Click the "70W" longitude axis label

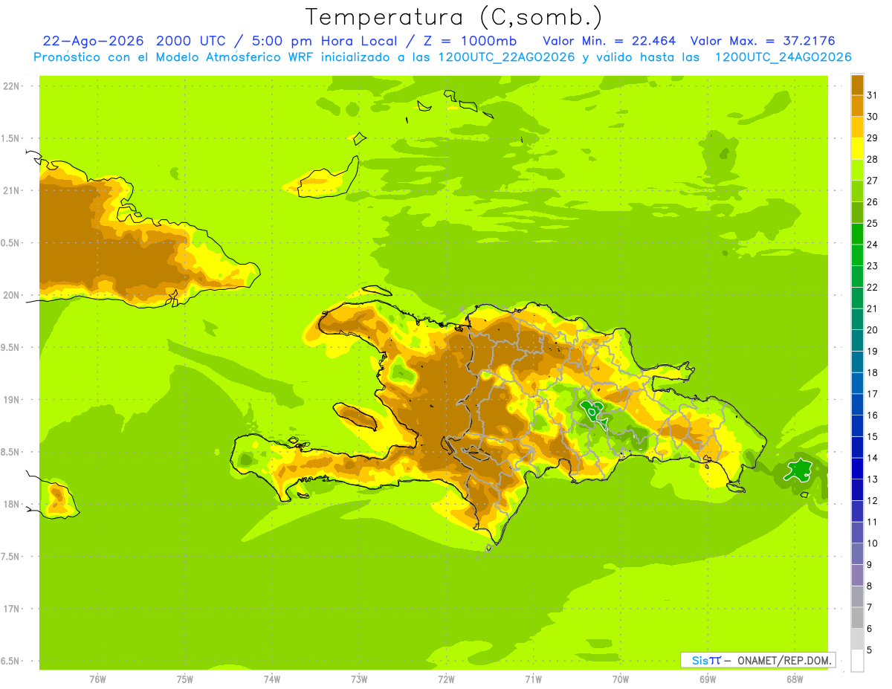(620, 679)
